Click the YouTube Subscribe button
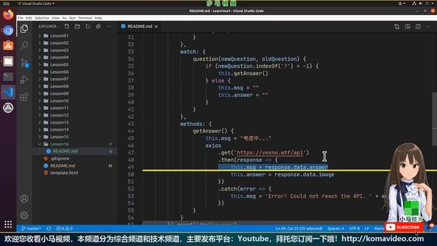437x246 pixels. coord(404,228)
